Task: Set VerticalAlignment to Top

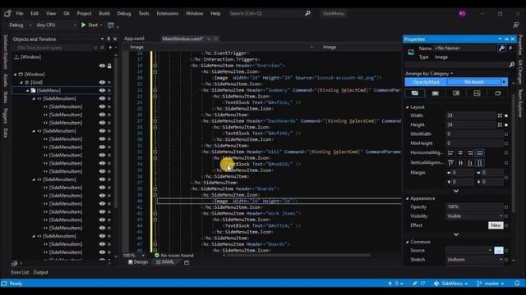Action: (450, 163)
